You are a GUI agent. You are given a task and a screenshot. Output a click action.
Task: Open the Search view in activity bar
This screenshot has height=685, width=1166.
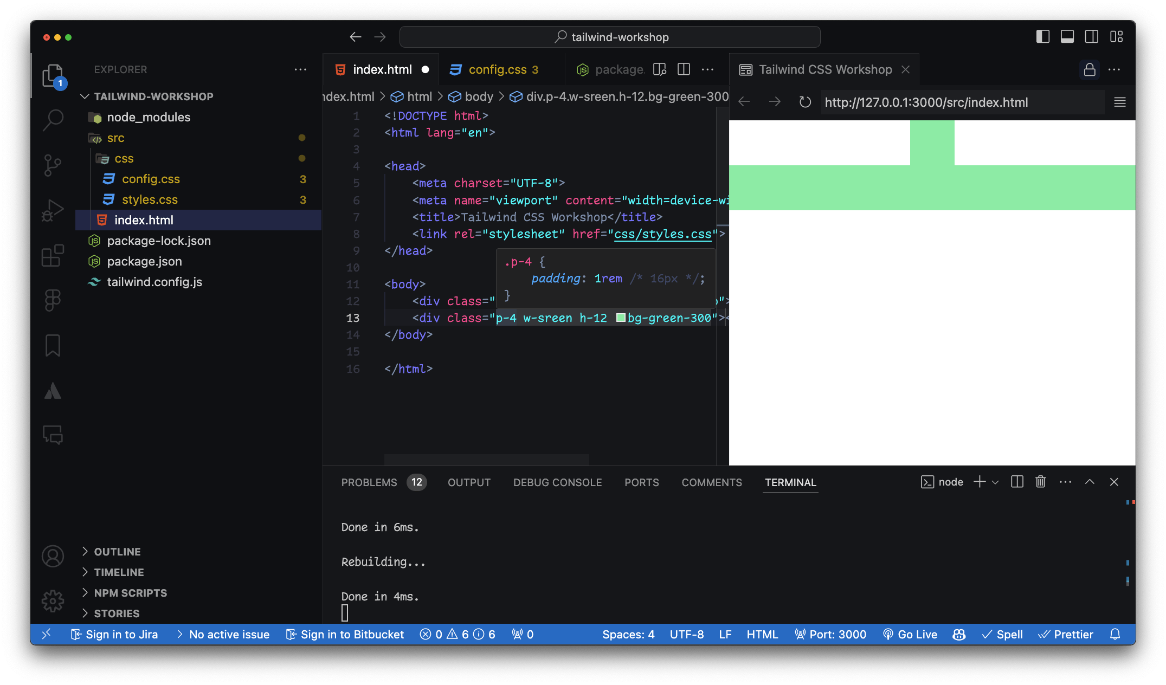tap(53, 119)
